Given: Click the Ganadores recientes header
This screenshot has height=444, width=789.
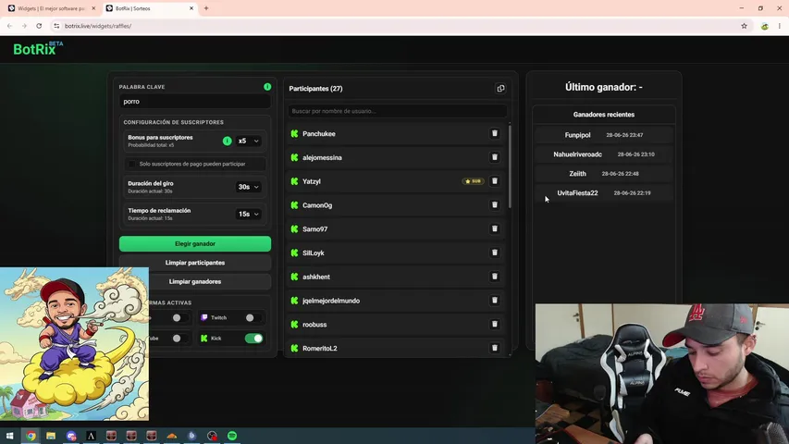Looking at the screenshot, I should pyautogui.click(x=603, y=115).
